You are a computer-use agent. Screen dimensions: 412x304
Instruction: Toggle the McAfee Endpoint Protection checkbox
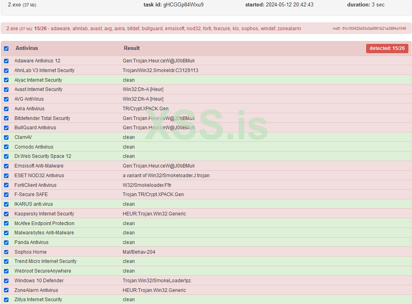[6, 223]
